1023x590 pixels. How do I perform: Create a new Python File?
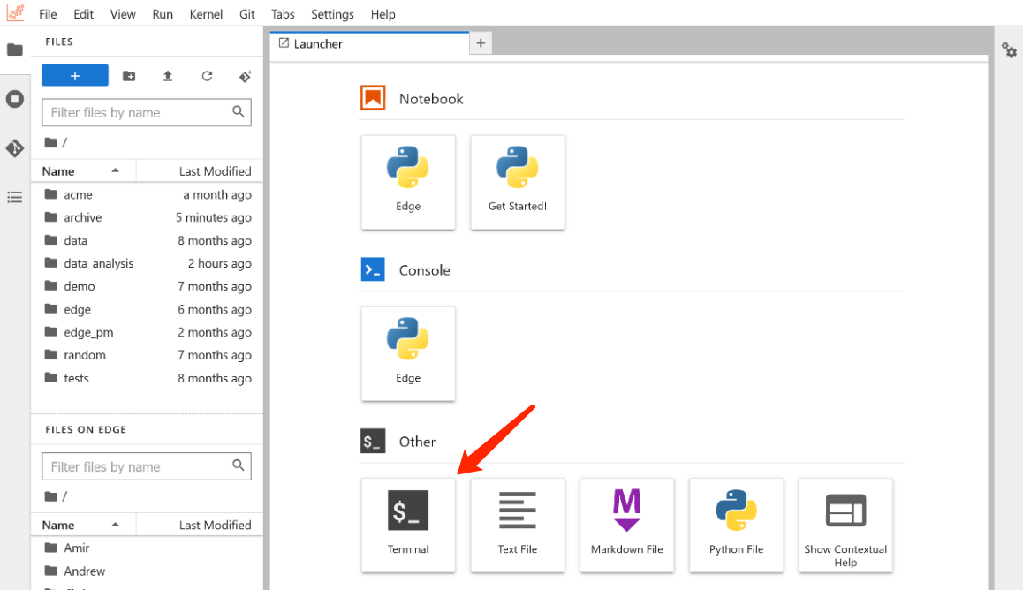[x=736, y=526]
